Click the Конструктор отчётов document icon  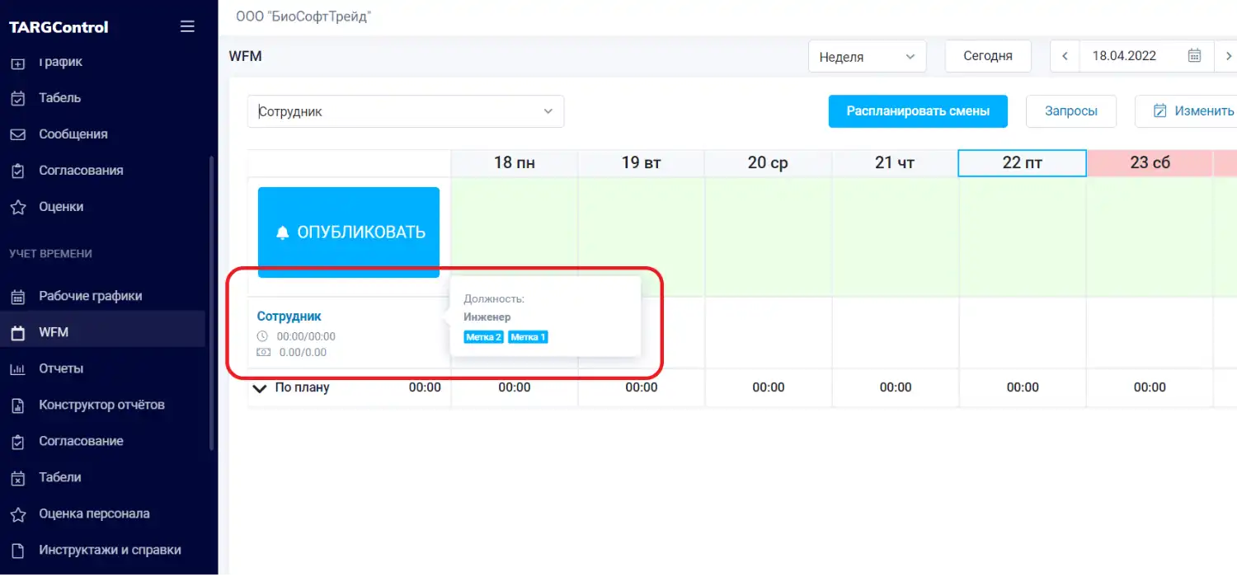point(17,406)
